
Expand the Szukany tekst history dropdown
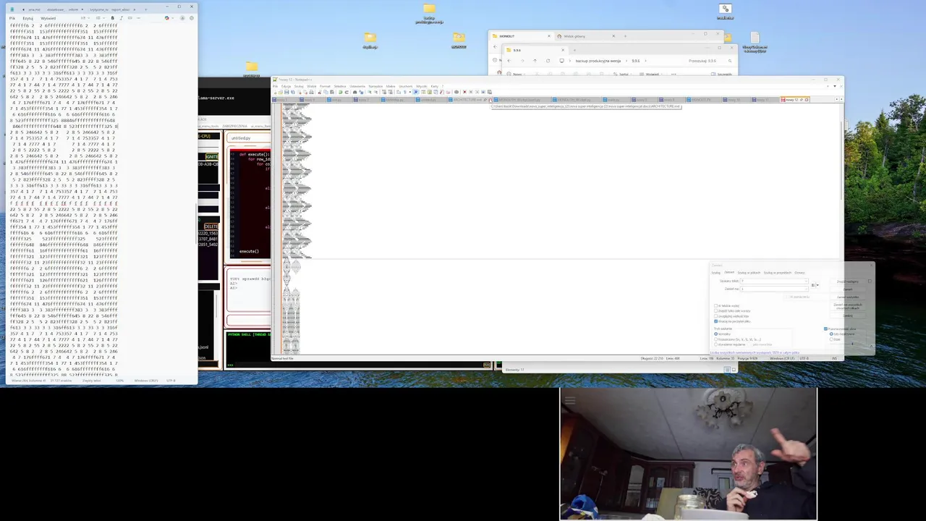[x=806, y=281]
